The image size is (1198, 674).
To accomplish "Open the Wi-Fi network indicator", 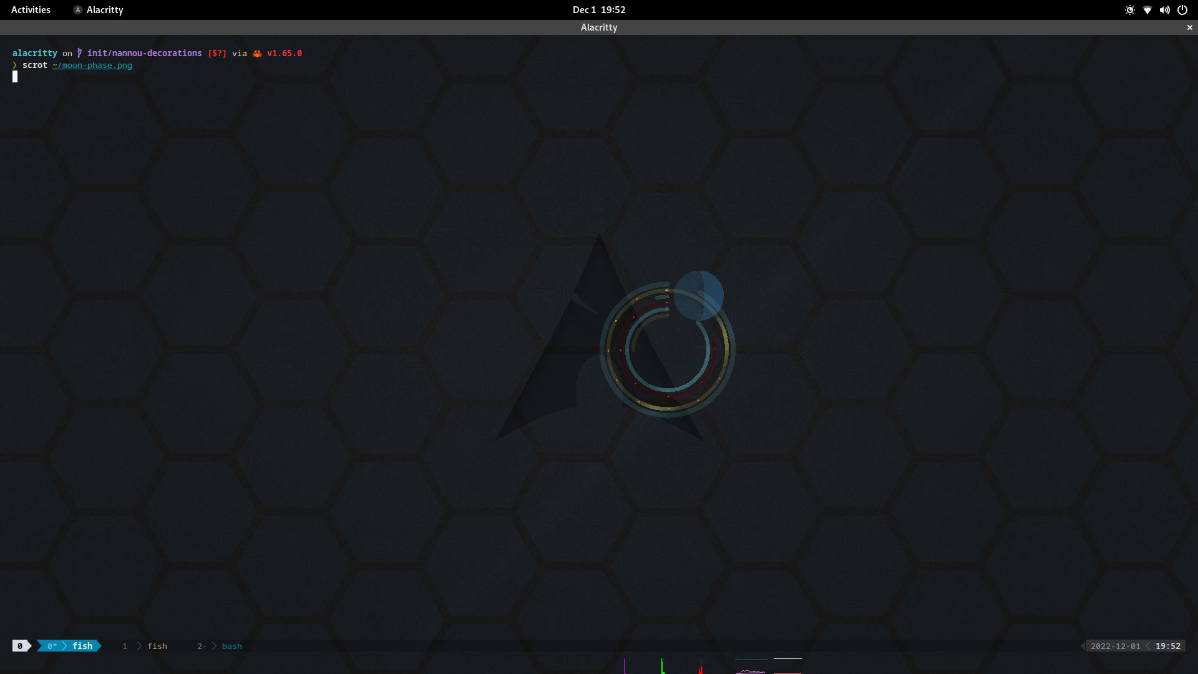I will pyautogui.click(x=1147, y=10).
